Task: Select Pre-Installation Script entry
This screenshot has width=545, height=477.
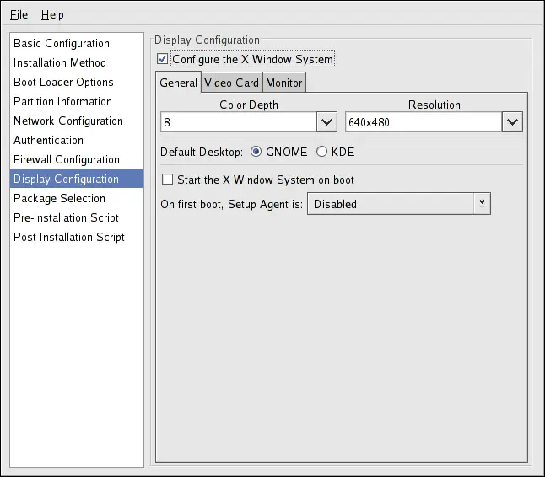Action: pos(66,217)
